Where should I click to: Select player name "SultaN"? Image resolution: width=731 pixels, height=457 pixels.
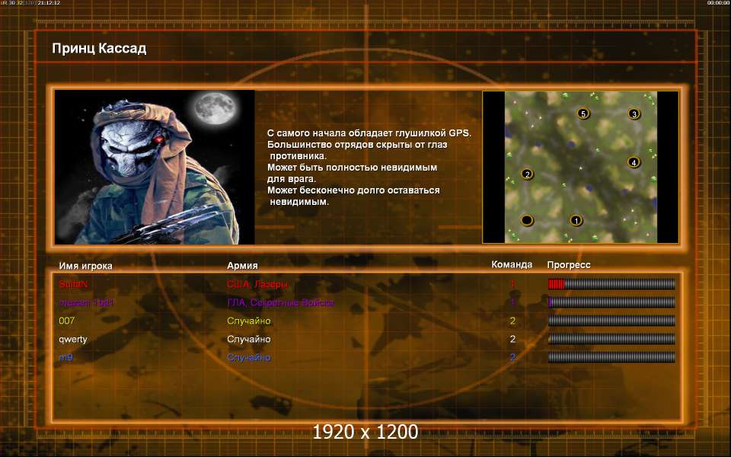[73, 284]
